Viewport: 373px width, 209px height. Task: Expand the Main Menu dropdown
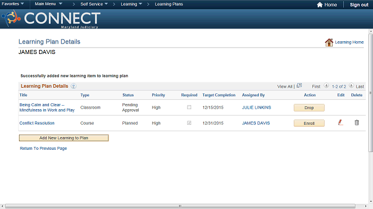48,4
